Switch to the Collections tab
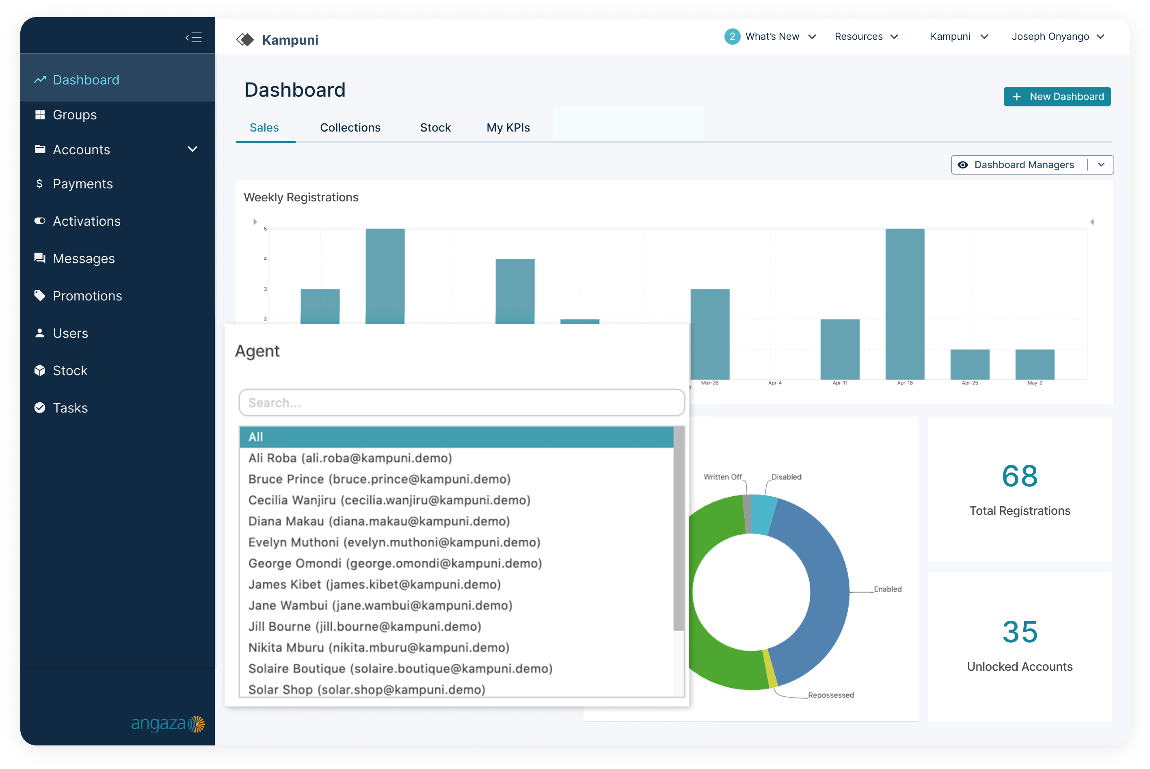Screen dimensions: 1150x769 350,127
